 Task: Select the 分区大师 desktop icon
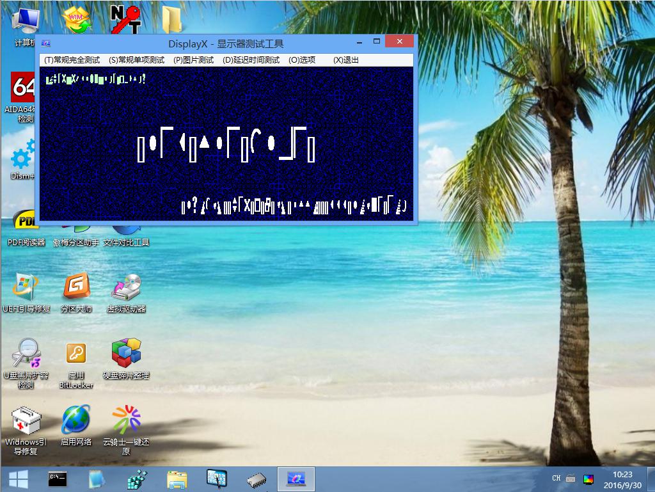point(76,288)
